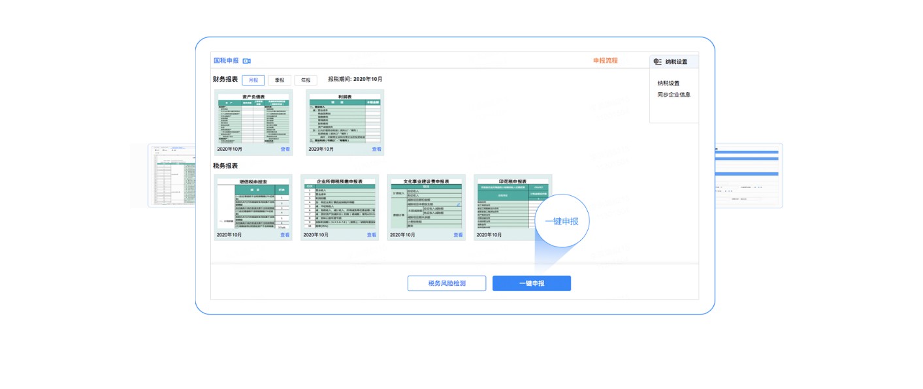The height and width of the screenshot is (389, 923).
Task: Click 查看 under the 资产负债表 card
Action: click(x=285, y=149)
